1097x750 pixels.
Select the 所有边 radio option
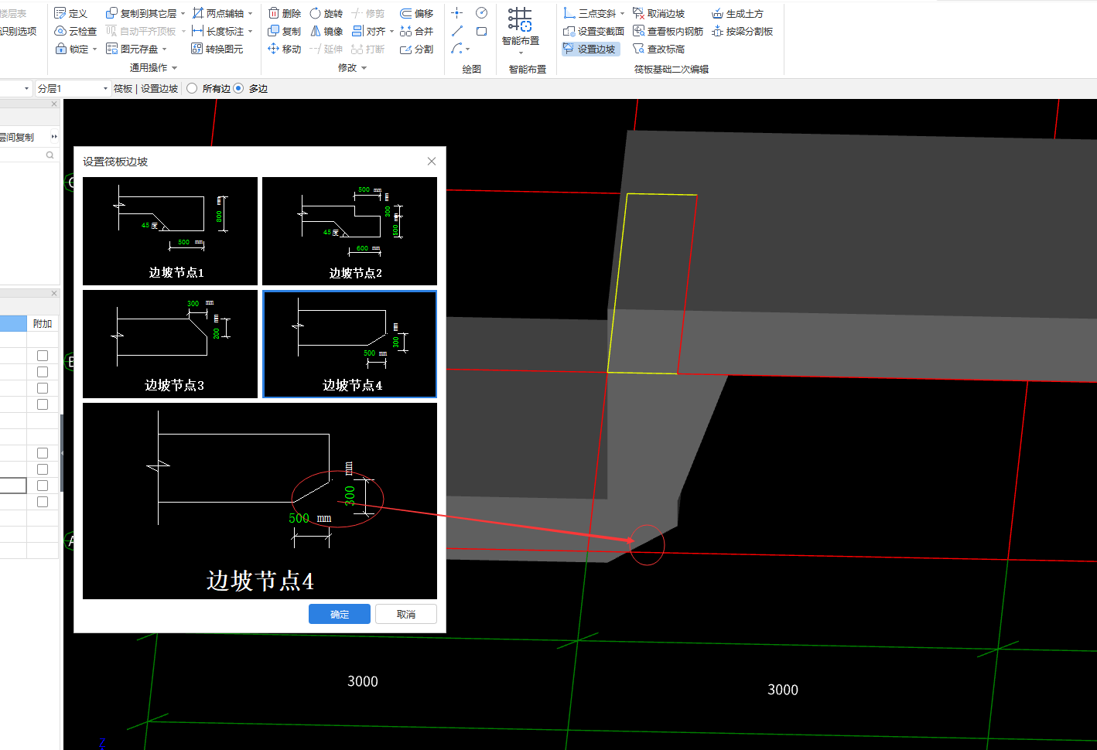[192, 88]
